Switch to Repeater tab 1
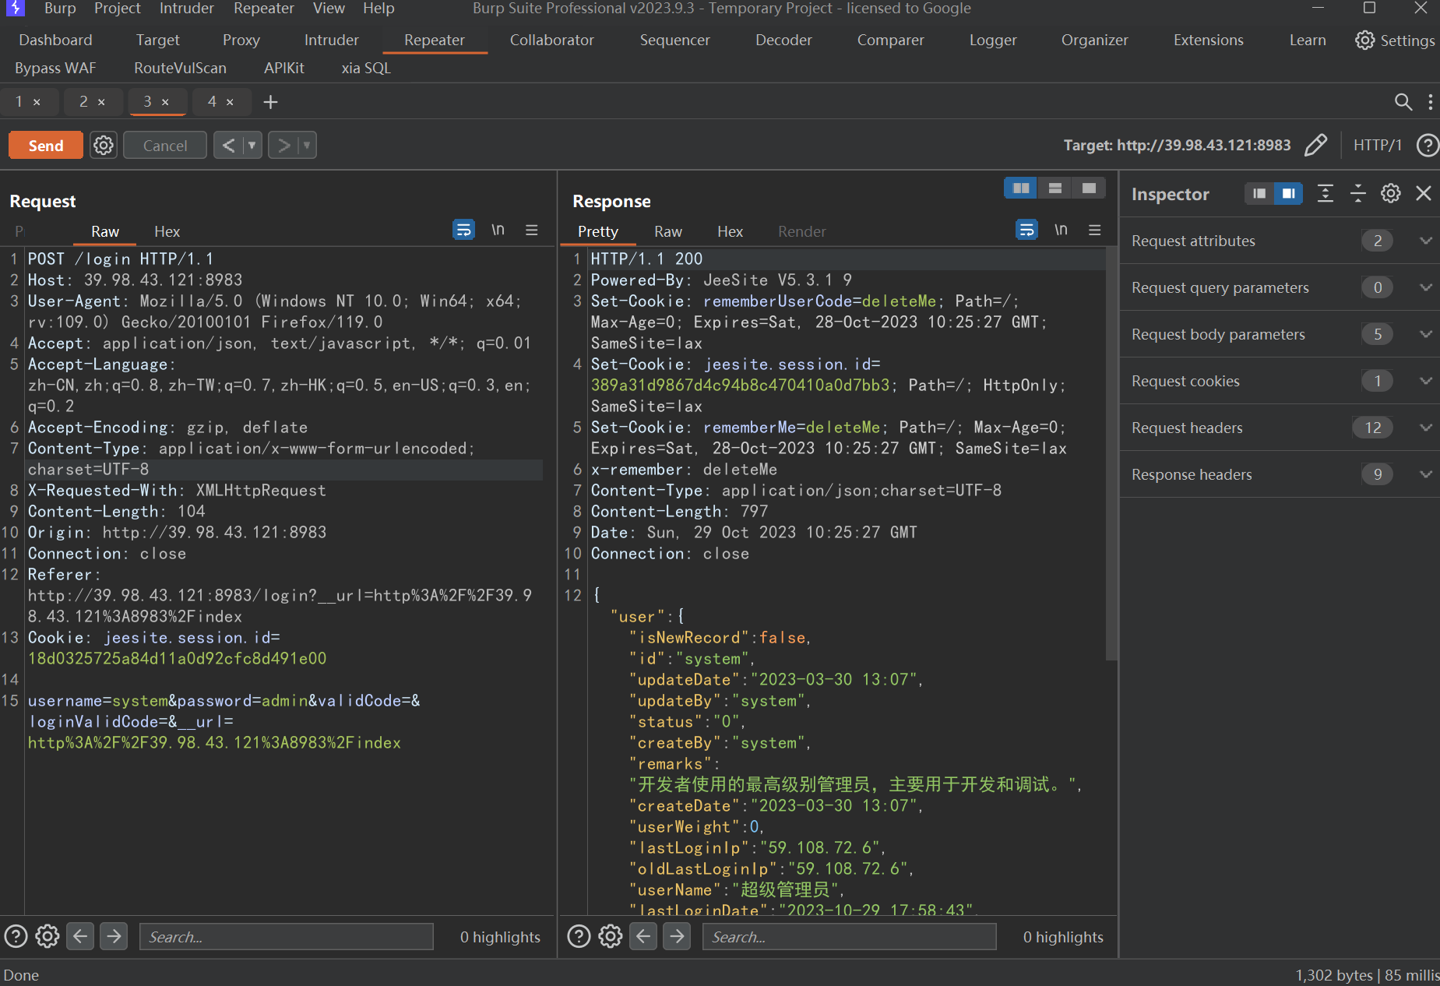The image size is (1440, 986). 19,102
